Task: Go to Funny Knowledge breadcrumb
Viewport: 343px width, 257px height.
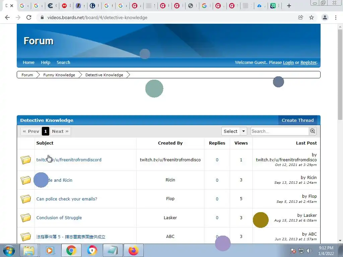Action: pyautogui.click(x=59, y=75)
